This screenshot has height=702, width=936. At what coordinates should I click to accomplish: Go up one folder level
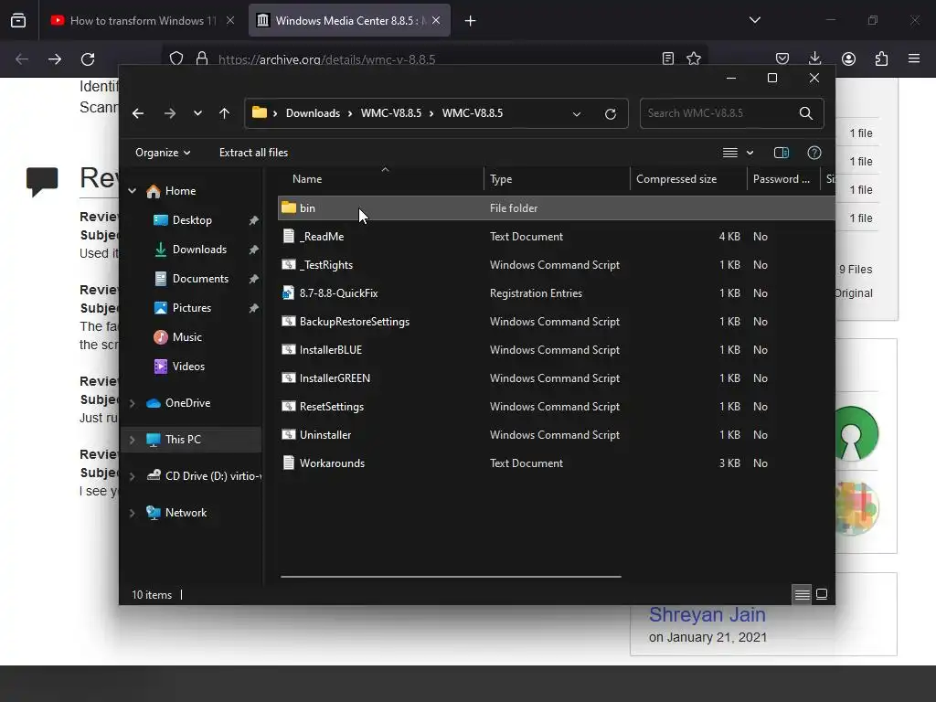point(225,113)
